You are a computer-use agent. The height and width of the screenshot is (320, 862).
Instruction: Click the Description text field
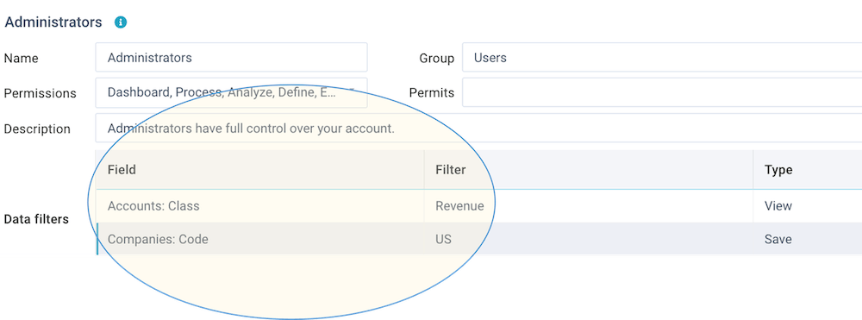[x=478, y=129]
